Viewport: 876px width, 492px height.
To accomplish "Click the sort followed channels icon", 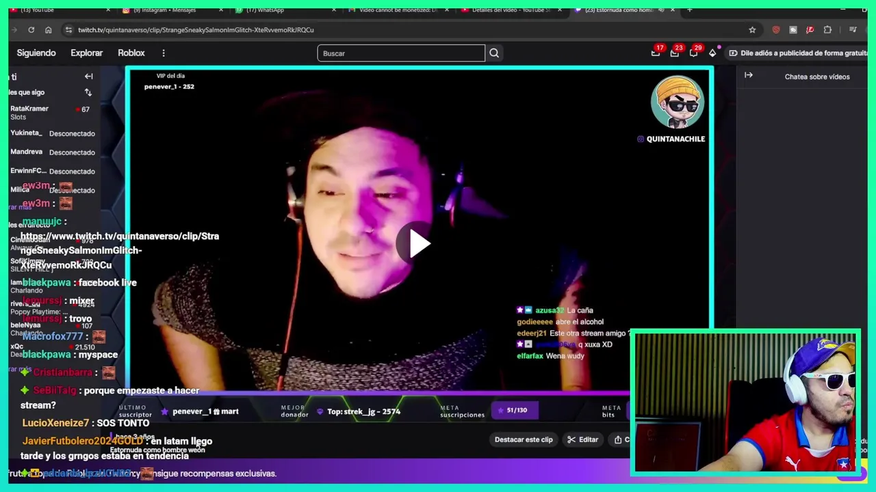I will (88, 92).
